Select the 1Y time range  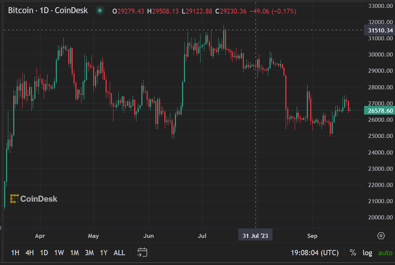[x=104, y=253]
